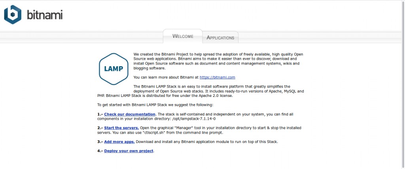Open the https://bitnami.com link
The width and height of the screenshot is (405, 169).
(x=217, y=78)
